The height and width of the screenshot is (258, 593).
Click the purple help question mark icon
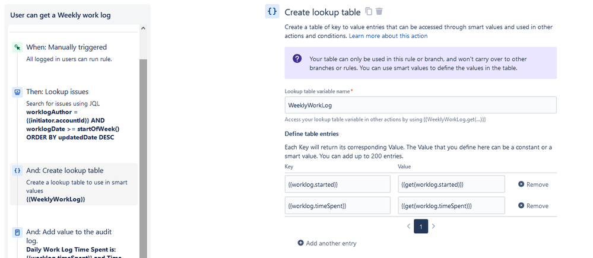pyautogui.click(x=297, y=59)
